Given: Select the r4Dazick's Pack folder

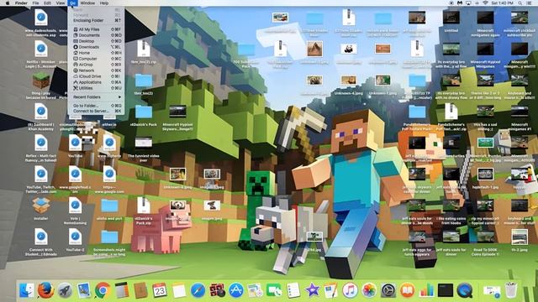Looking at the screenshot, I should click(144, 112).
